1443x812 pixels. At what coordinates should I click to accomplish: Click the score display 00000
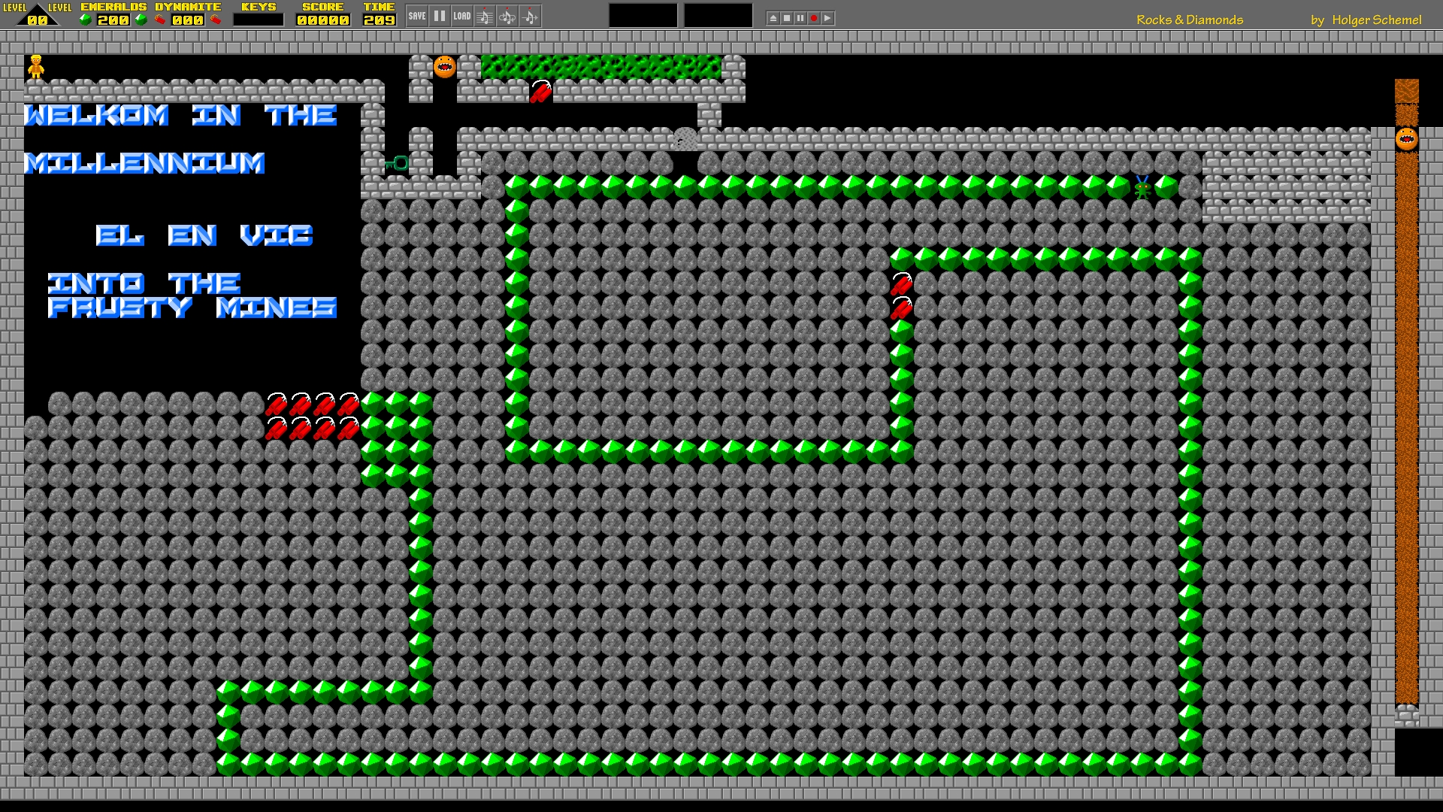click(x=323, y=20)
